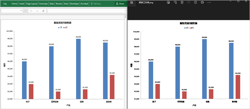The image size is (250, 109).
Task: Print the image using printer icon
Action: (202, 2)
